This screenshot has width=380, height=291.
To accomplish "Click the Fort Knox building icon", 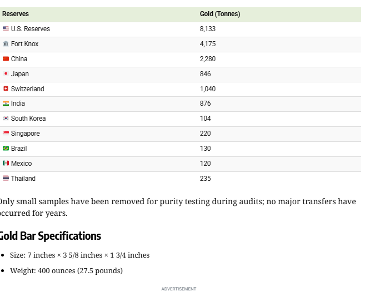I will 6,44.
